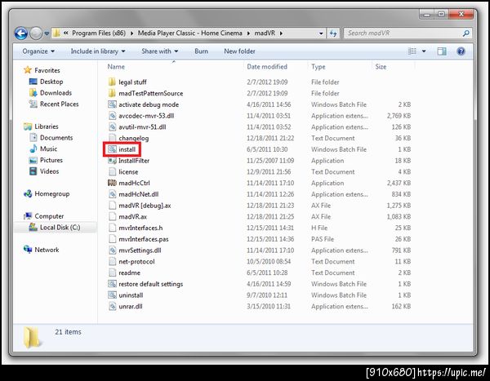Viewport: 490px width, 381px height.
Task: Select the changelog text document icon
Action: pyautogui.click(x=112, y=138)
